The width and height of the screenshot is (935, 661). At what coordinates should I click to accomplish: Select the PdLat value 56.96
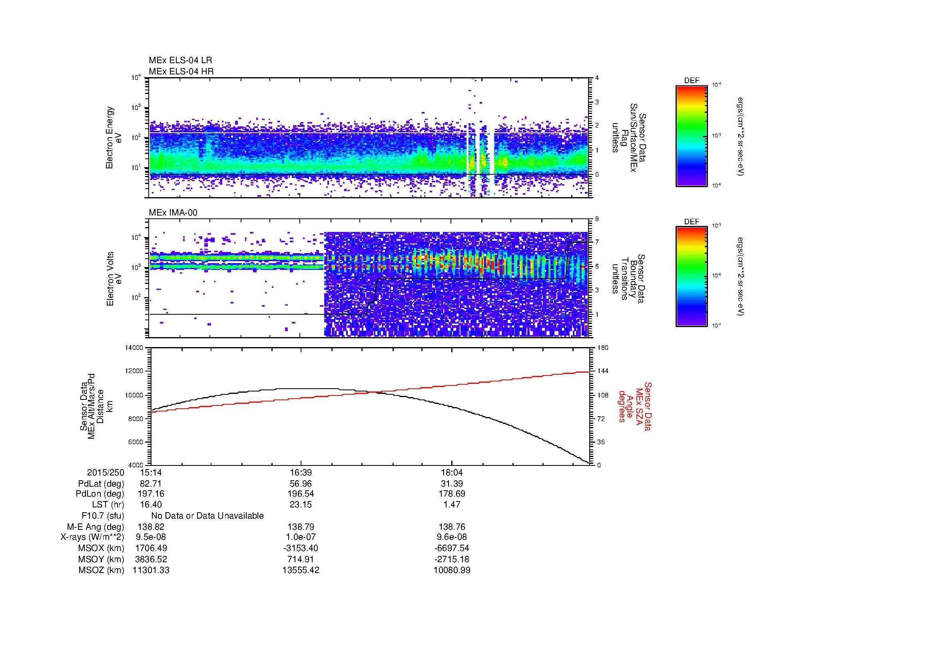pyautogui.click(x=301, y=484)
